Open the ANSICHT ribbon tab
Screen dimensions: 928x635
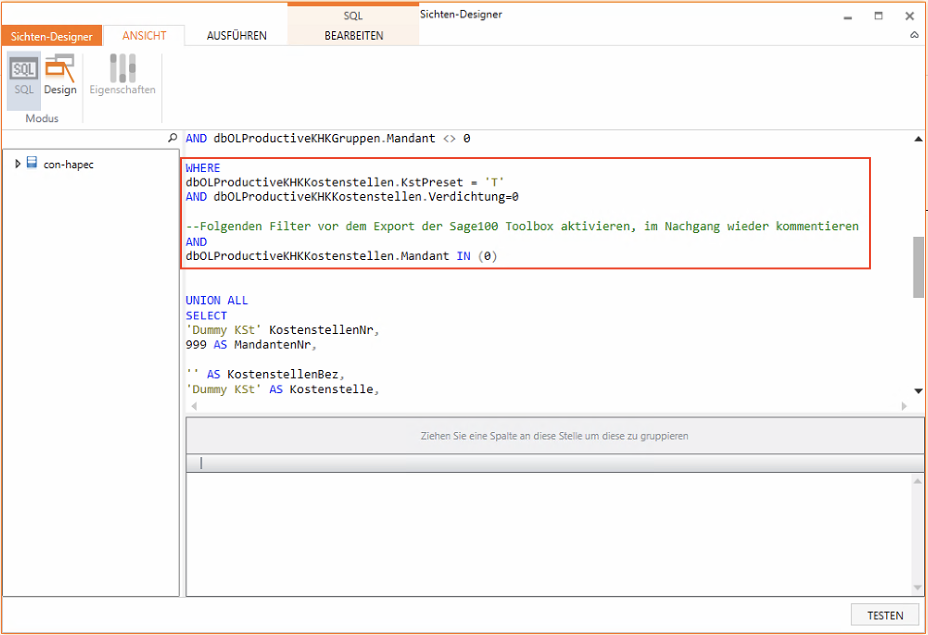[144, 36]
